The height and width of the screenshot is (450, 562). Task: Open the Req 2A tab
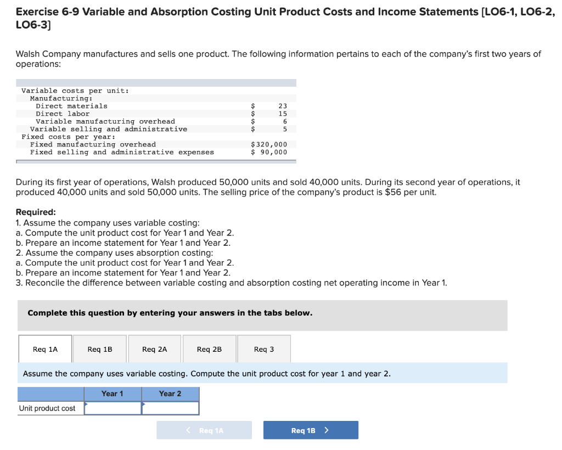pos(154,348)
